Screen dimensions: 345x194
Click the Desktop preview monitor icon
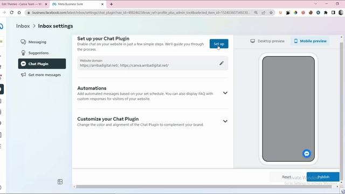coord(253,41)
